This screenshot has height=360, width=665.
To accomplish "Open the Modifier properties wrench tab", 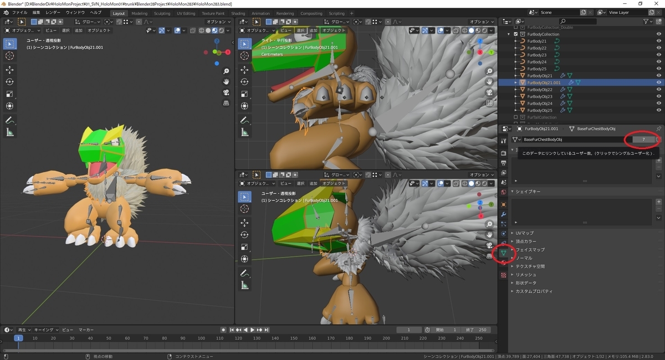I will tap(503, 214).
